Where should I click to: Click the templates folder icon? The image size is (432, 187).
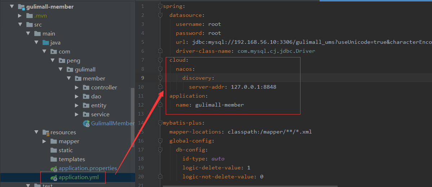point(54,159)
